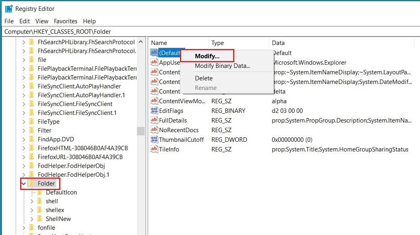
Task: Click the folder icon of ShellNew subkey
Action: (x=39, y=219)
